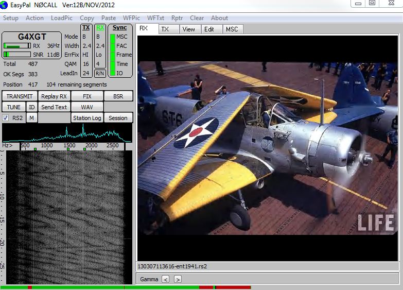The width and height of the screenshot is (403, 290).
Task: Click the RX QAM value 4
Action: [x=98, y=64]
